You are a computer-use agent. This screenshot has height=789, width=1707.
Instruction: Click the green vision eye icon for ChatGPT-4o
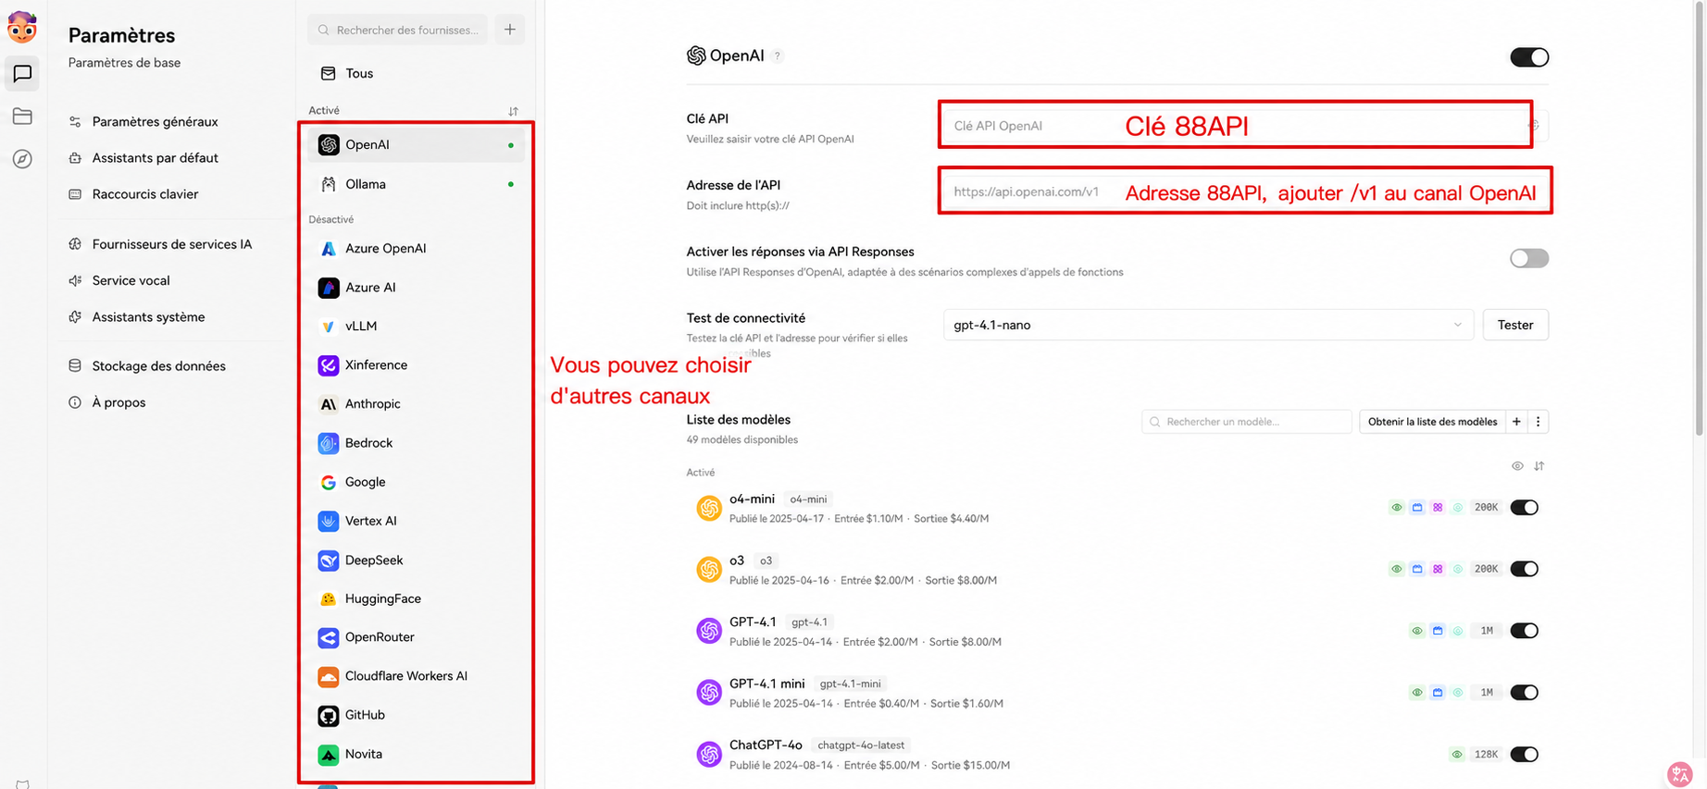coord(1457,755)
